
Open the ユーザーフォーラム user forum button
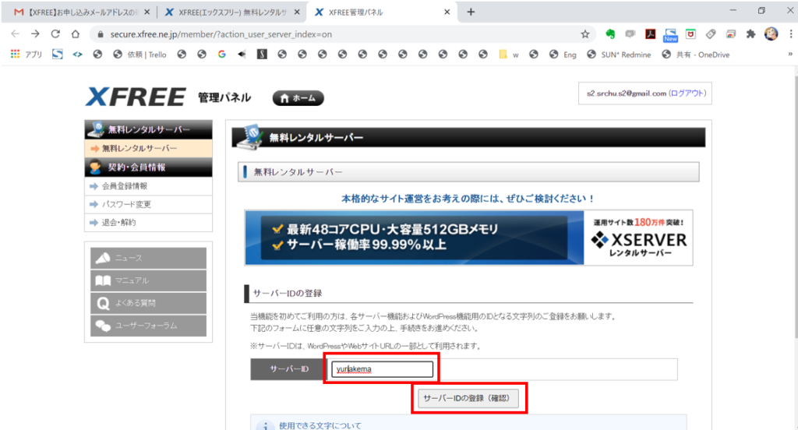[149, 326]
